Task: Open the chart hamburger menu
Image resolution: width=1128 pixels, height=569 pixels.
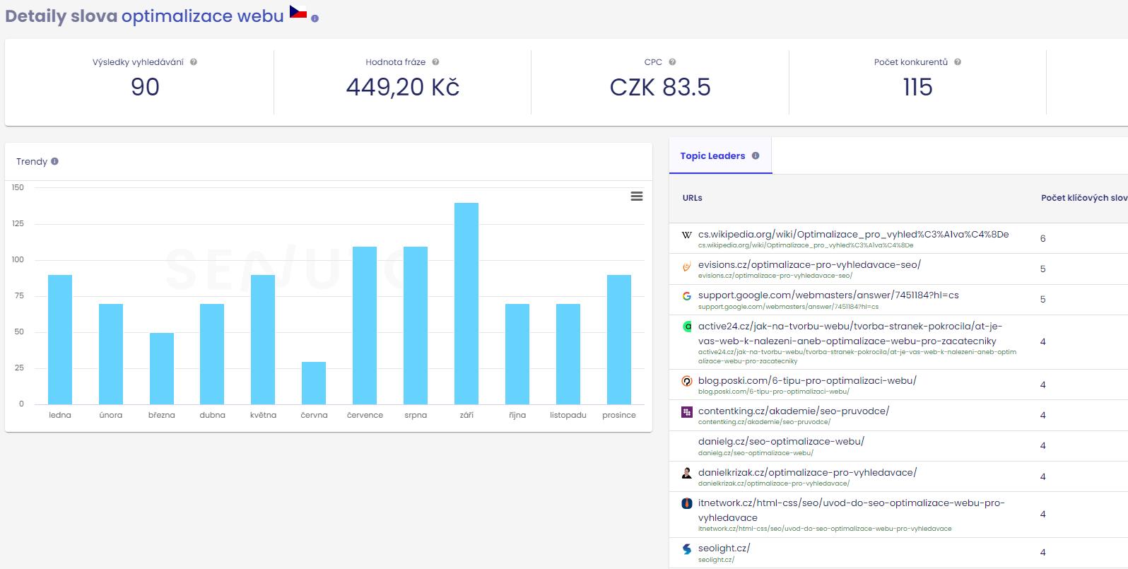Action: click(636, 196)
